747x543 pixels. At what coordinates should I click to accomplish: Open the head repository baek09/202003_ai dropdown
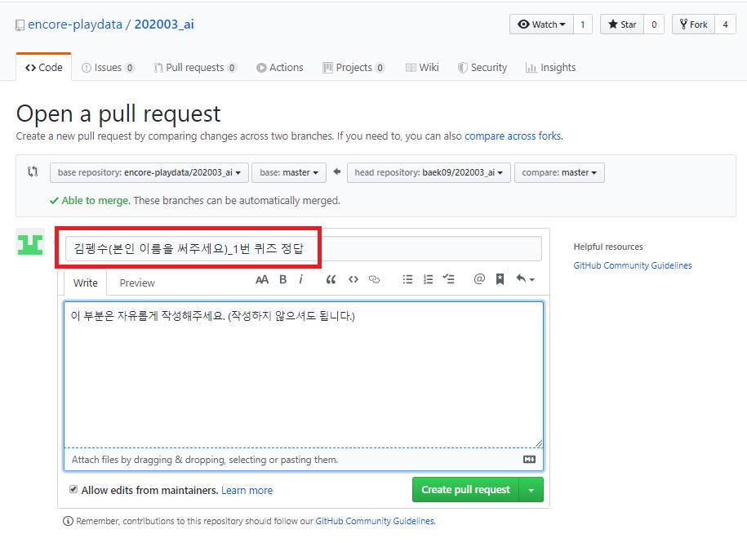pyautogui.click(x=429, y=172)
